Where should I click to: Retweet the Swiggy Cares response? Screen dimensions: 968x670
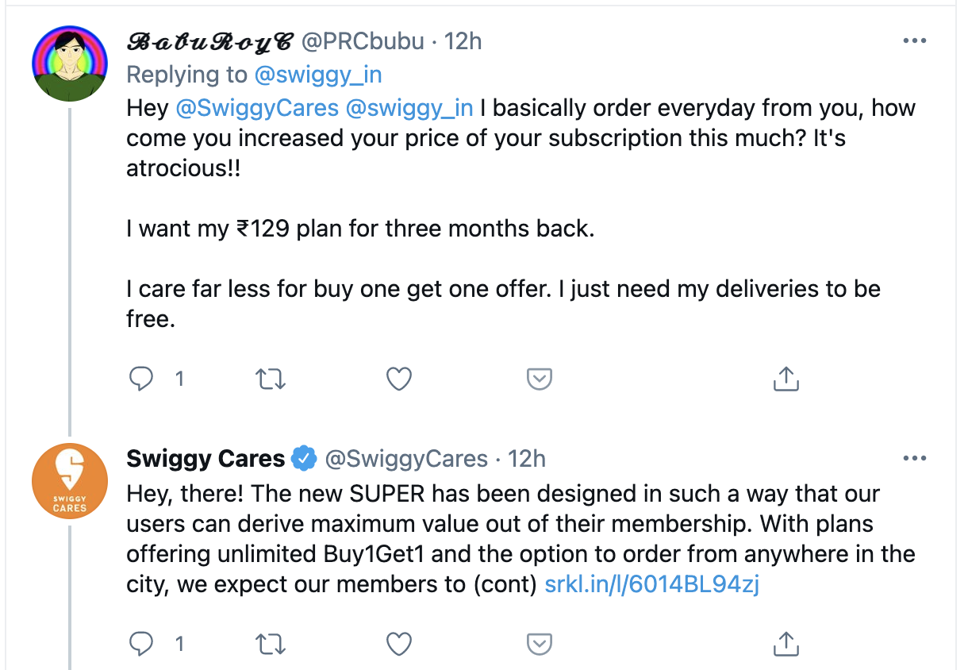pyautogui.click(x=271, y=643)
